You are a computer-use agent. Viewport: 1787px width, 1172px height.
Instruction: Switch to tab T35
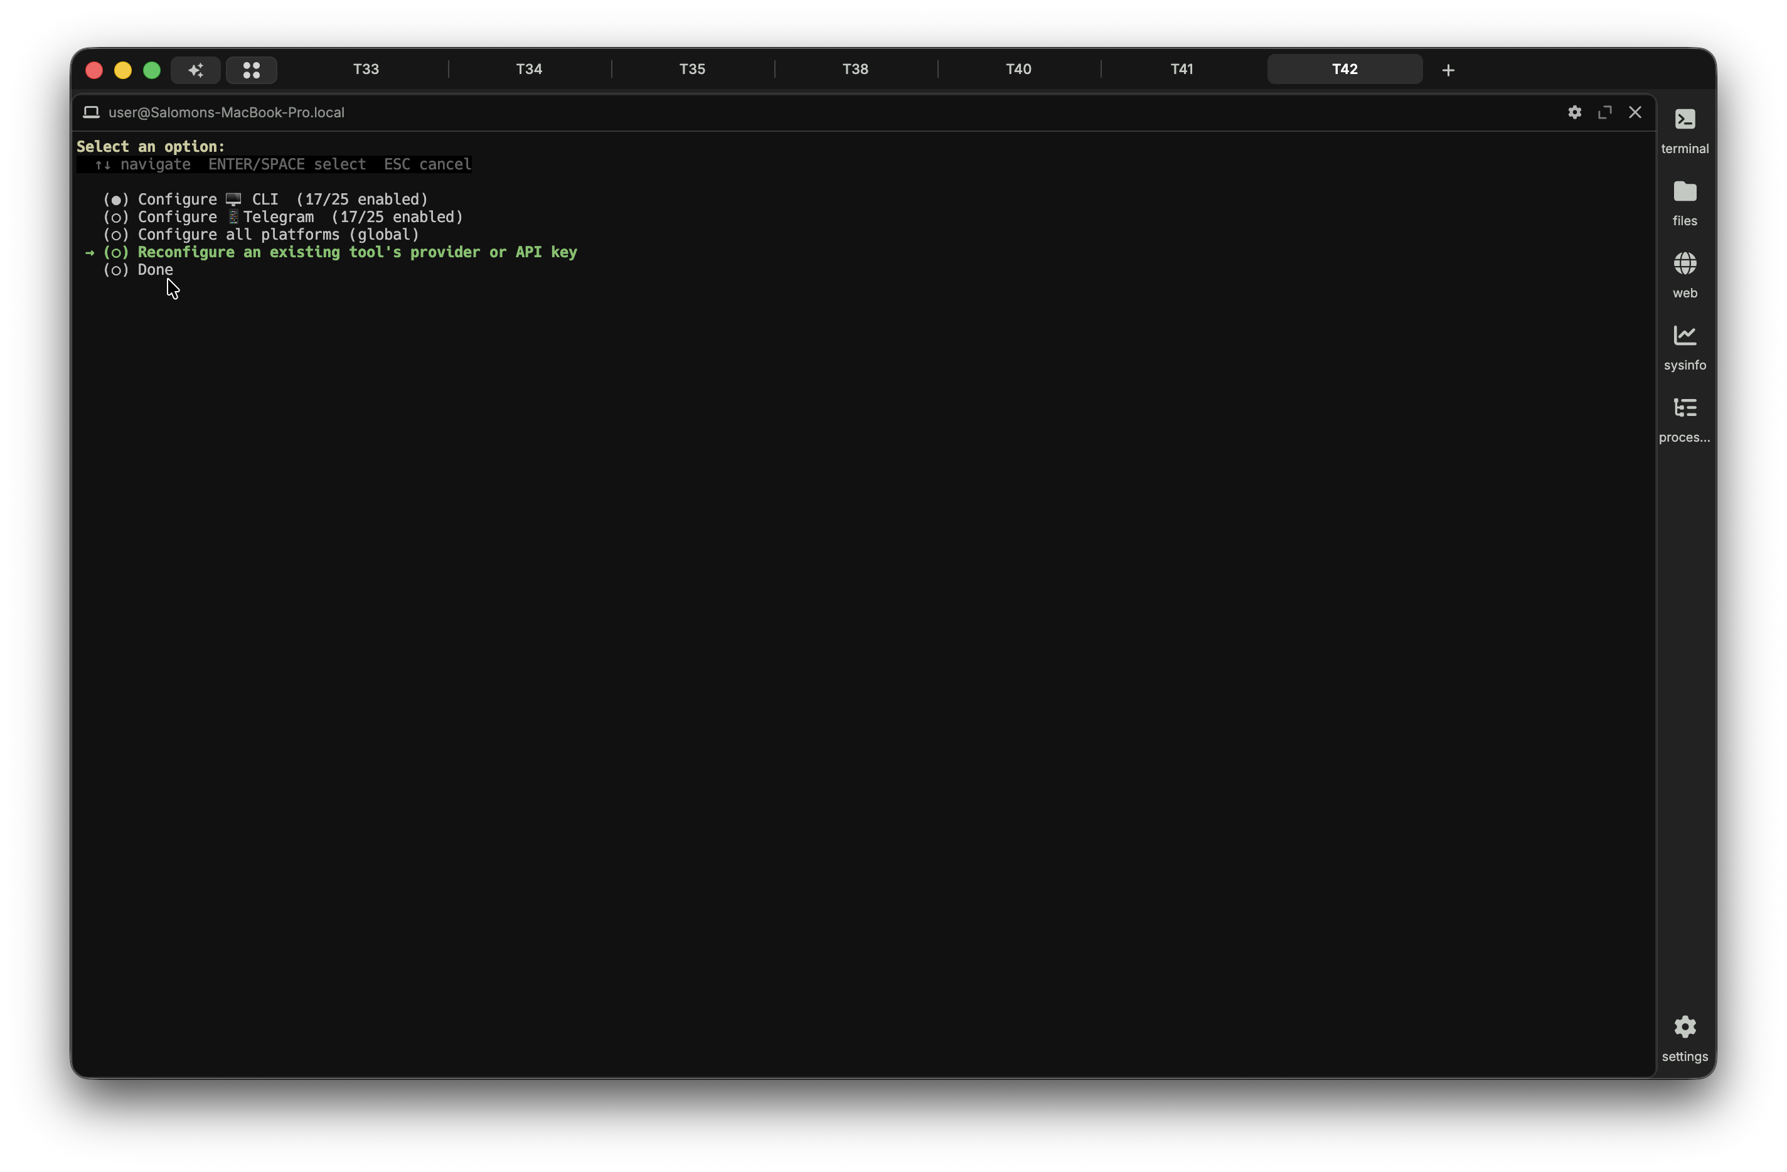pyautogui.click(x=692, y=69)
